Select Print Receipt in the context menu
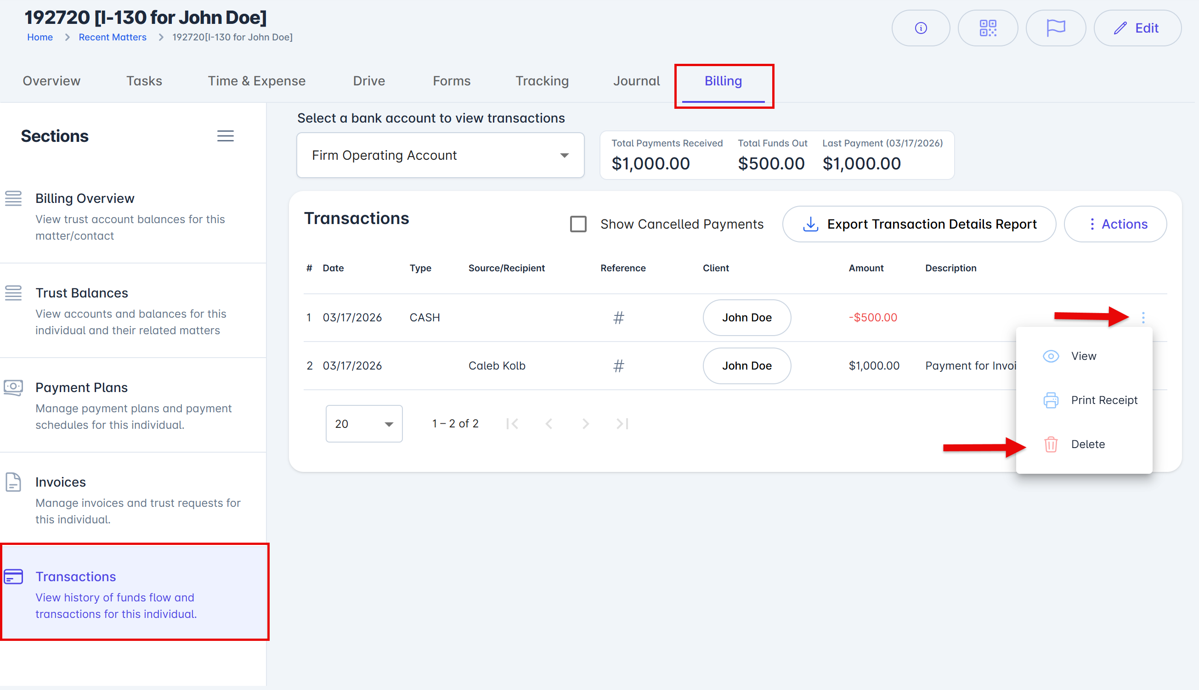This screenshot has height=690, width=1199. [1103, 400]
